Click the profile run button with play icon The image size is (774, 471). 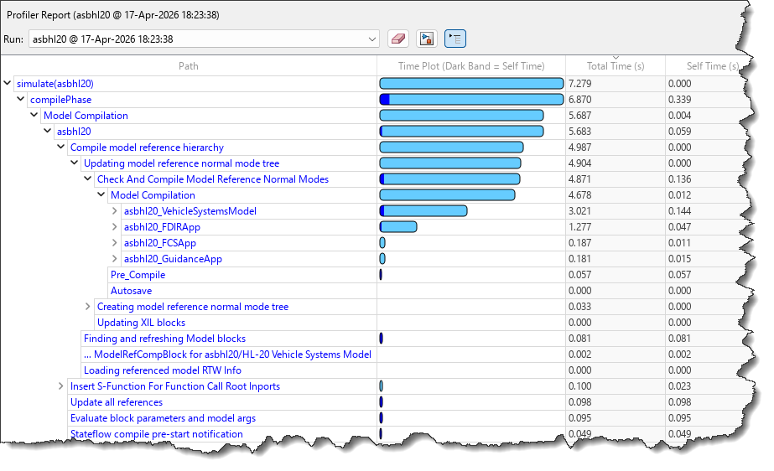427,39
